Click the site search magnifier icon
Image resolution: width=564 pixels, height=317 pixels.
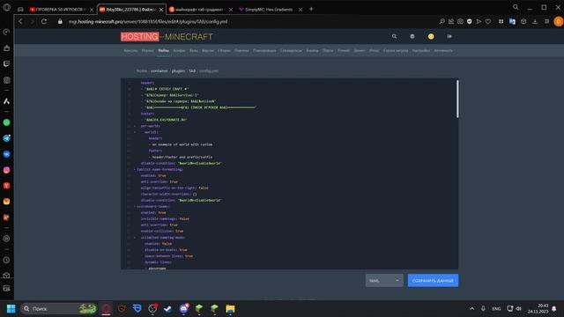coord(394,36)
